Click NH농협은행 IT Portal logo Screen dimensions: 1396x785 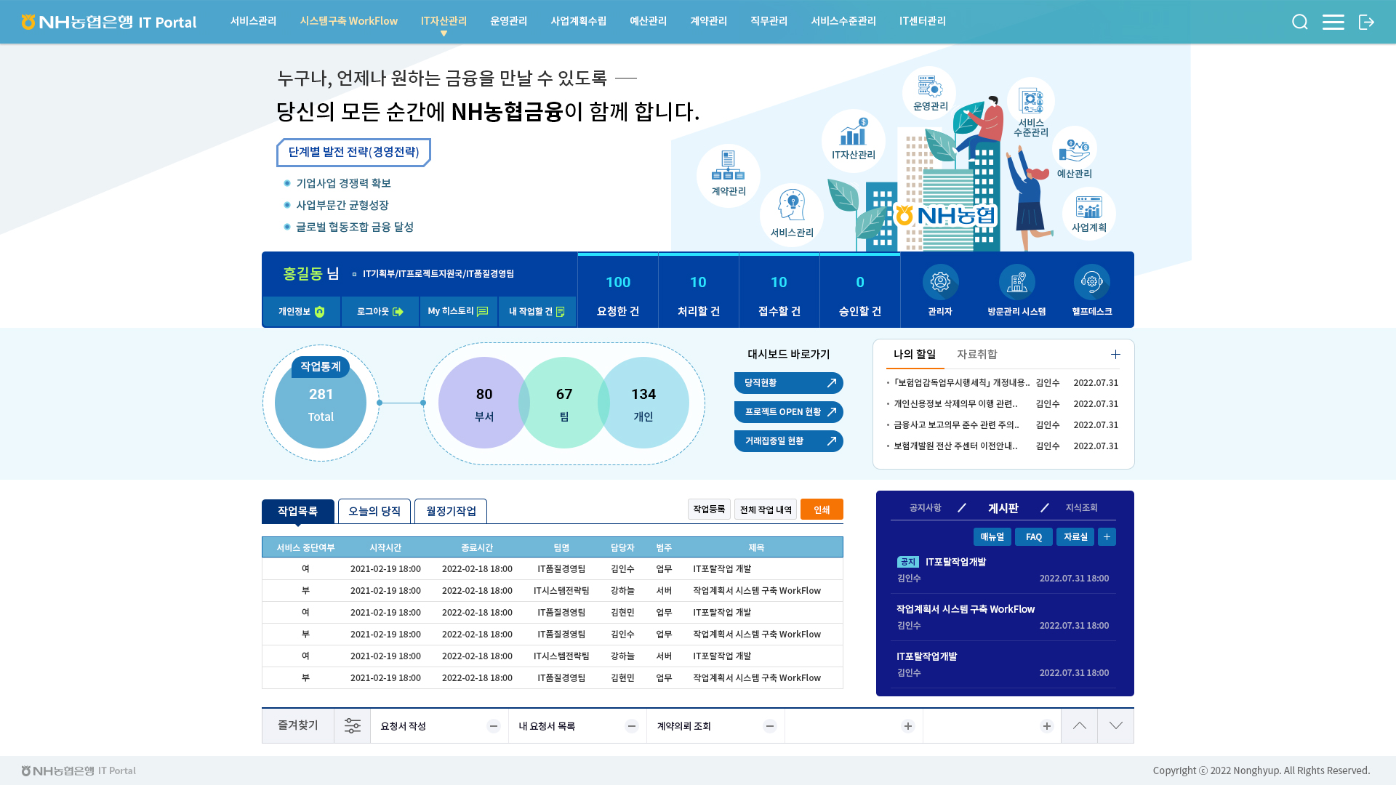109,22
